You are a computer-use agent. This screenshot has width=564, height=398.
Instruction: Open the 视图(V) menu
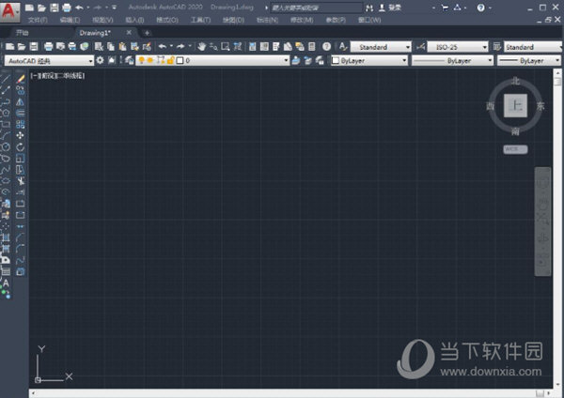click(102, 20)
